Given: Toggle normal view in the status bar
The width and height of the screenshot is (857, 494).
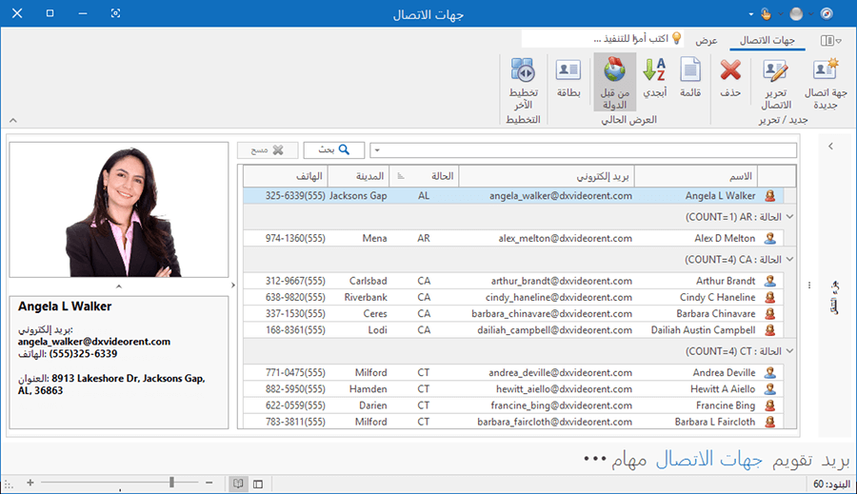Looking at the screenshot, I should point(258,484).
